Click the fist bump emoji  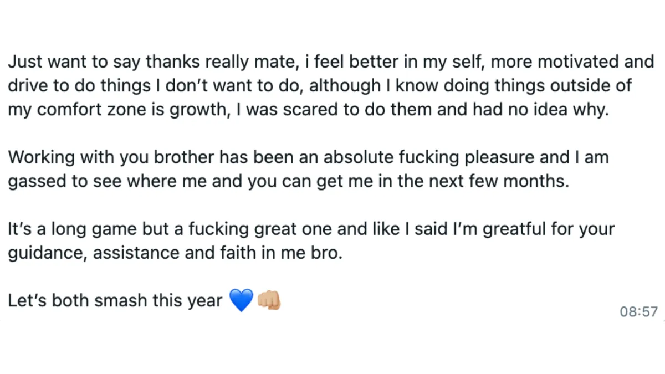[x=269, y=300]
